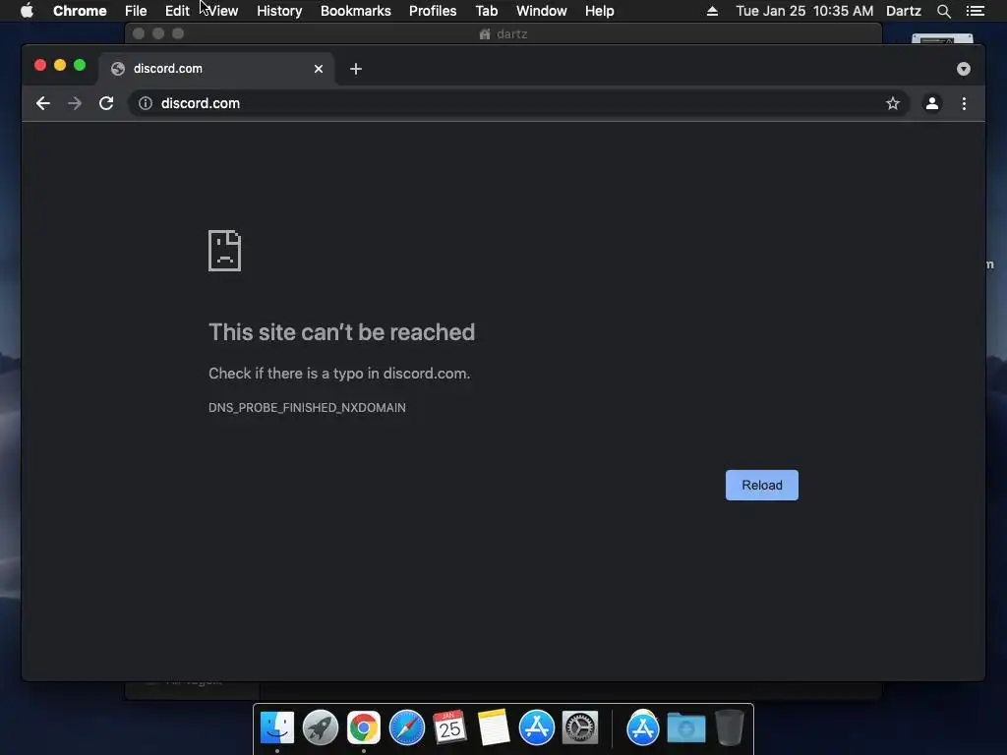1007x755 pixels.
Task: Open the Edit menu
Action: tap(177, 11)
